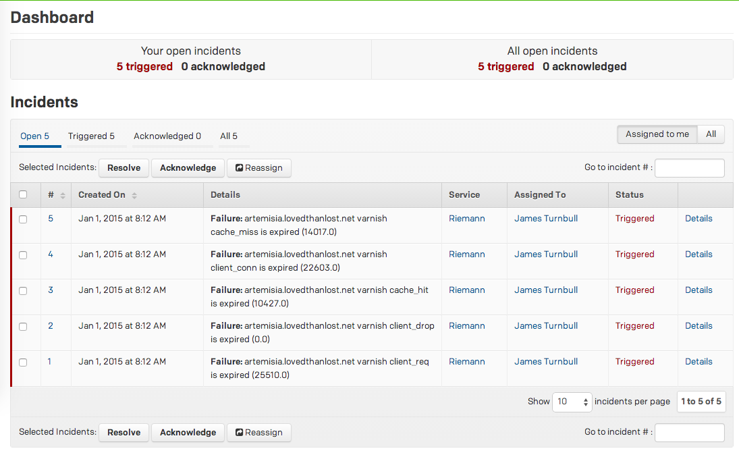Sort incidents by the # column arrows
This screenshot has width=739, height=457.
(63, 196)
